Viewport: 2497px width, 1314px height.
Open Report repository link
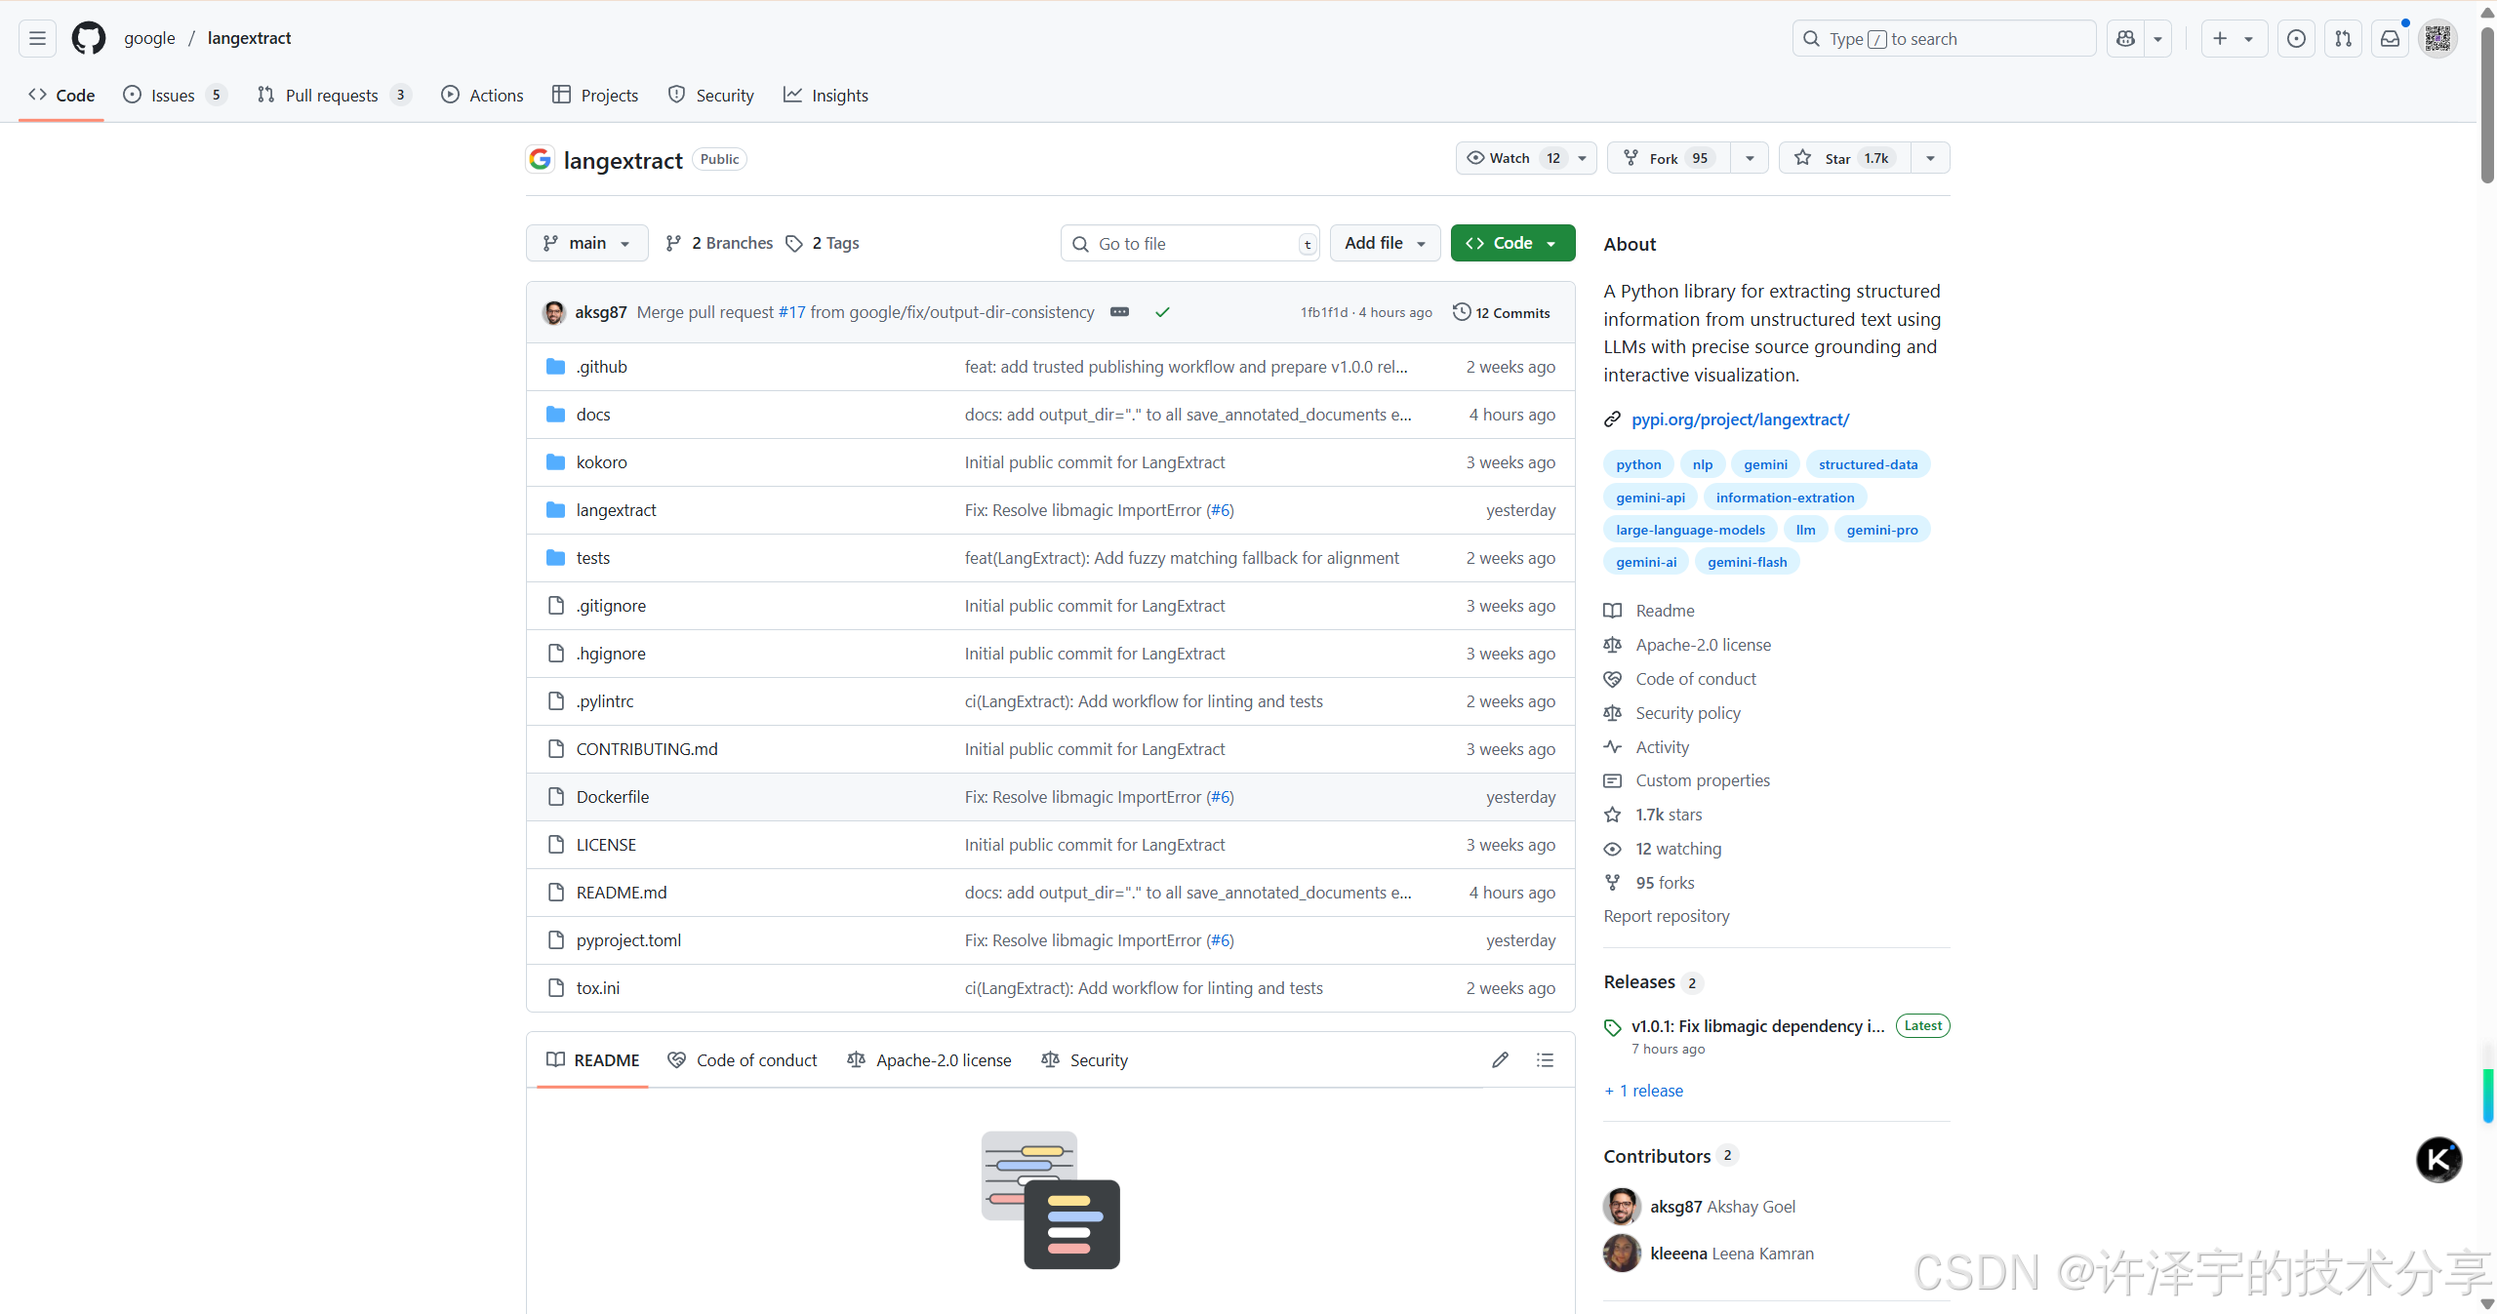[1666, 916]
